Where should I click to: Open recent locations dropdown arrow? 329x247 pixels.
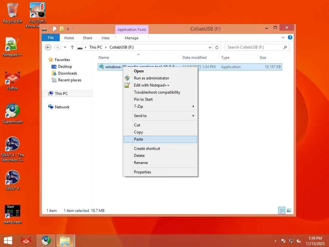(65, 47)
